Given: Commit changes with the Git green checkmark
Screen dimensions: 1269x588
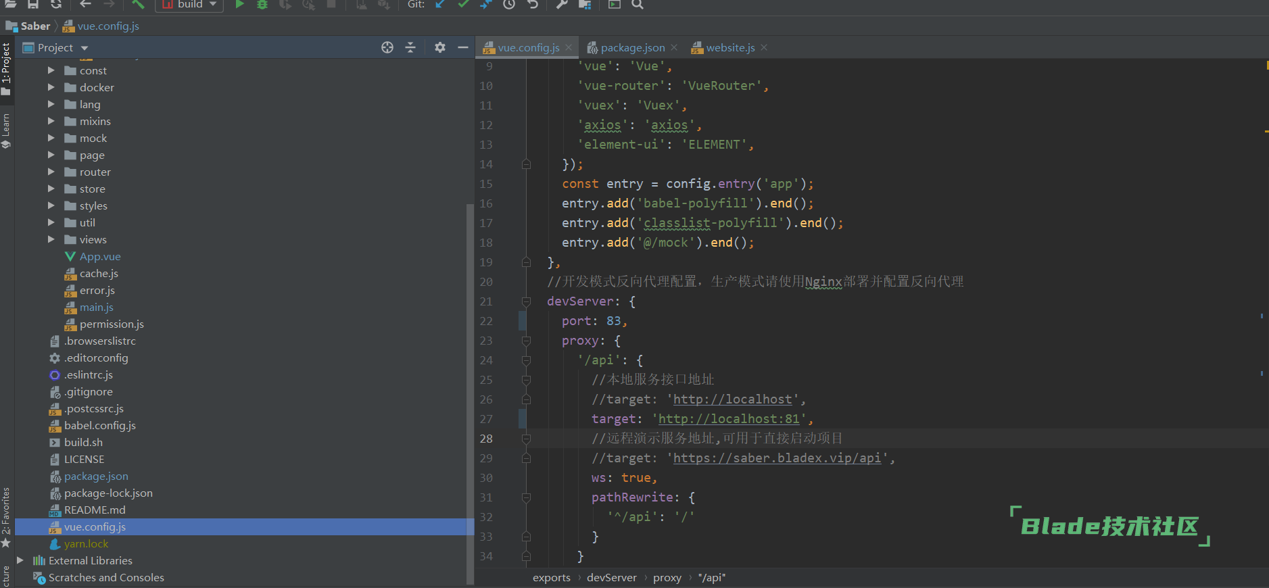Looking at the screenshot, I should point(463,4).
